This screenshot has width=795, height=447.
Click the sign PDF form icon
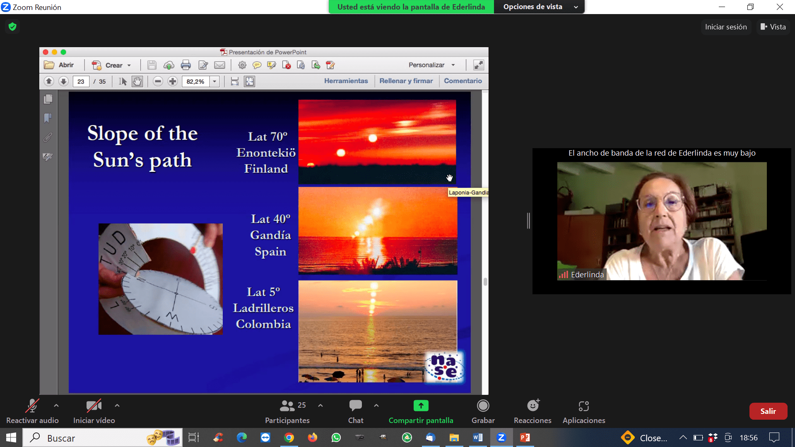(x=330, y=65)
